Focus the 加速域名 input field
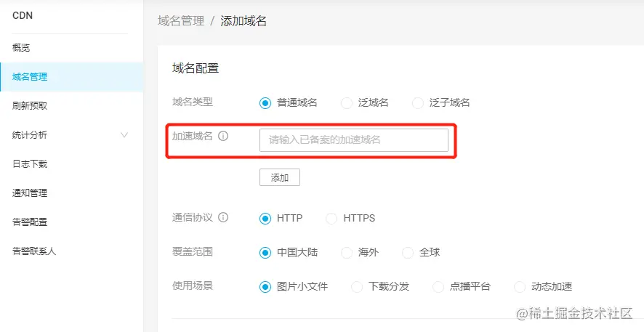This screenshot has width=644, height=332. coord(354,140)
